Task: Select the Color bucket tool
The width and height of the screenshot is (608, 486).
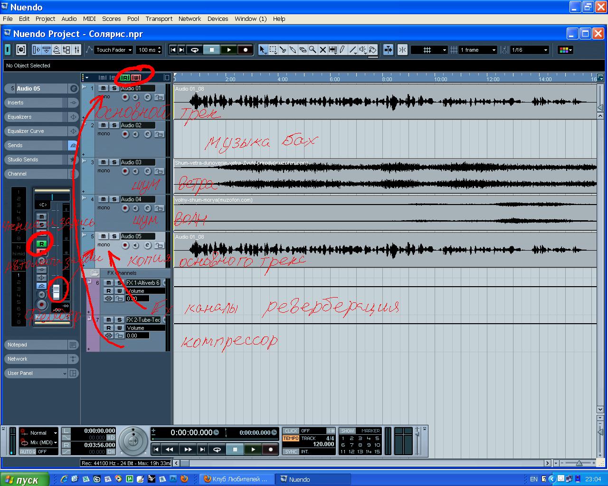Action: coord(373,50)
